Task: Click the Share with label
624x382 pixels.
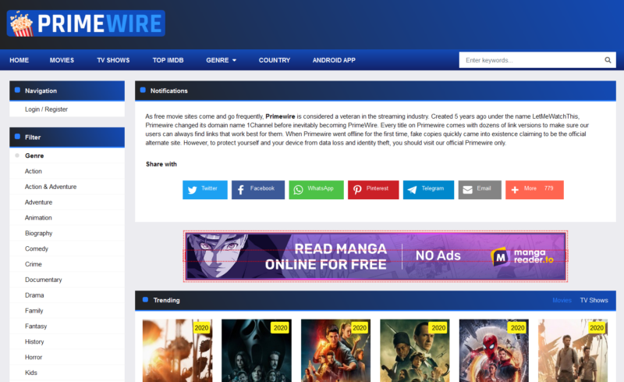Action: (161, 164)
